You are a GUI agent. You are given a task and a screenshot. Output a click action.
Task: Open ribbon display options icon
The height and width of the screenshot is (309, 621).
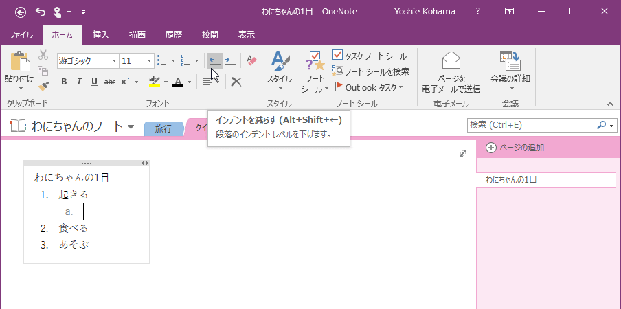(x=509, y=12)
